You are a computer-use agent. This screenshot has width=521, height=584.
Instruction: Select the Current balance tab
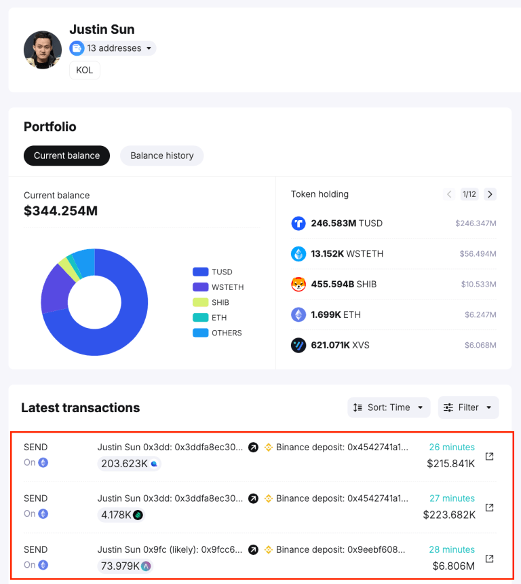pos(66,156)
